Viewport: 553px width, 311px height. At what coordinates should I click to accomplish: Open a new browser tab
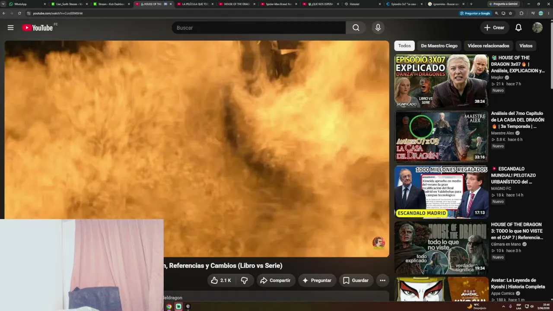[471, 4]
